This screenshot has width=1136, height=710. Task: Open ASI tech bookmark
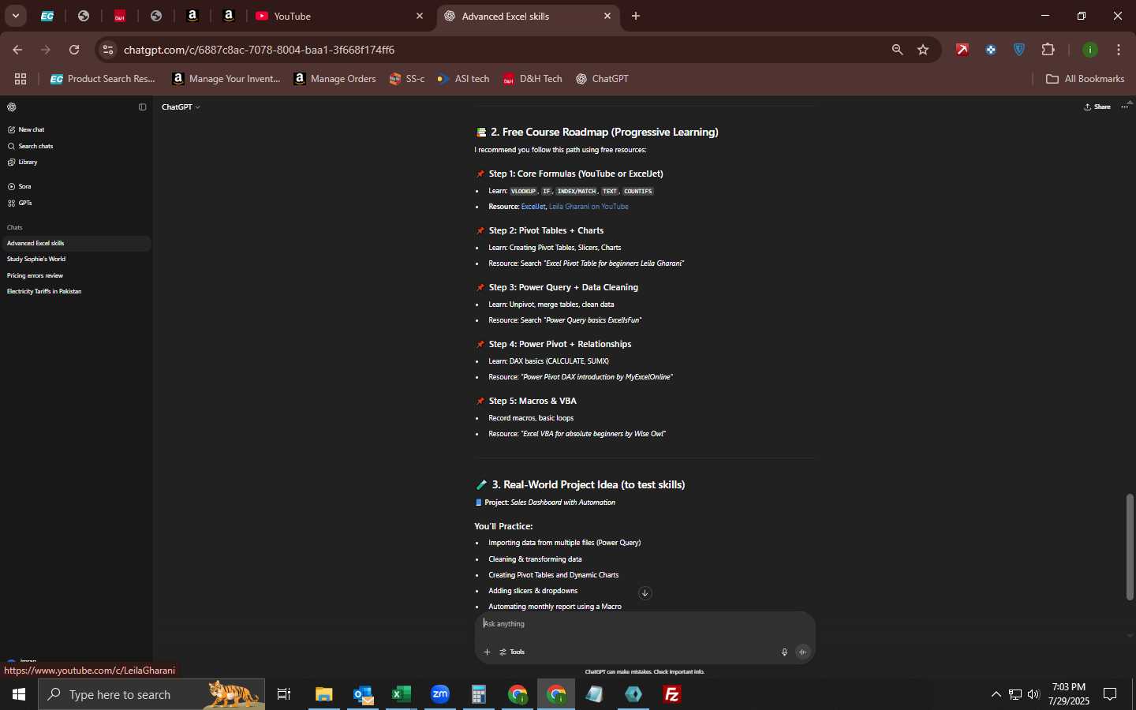pyautogui.click(x=464, y=79)
